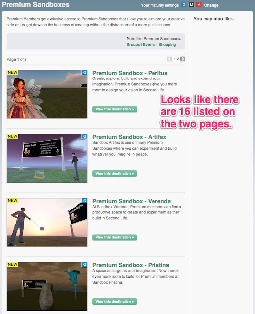Click NEW badge on Verenda thumbnail

pos(12,201)
